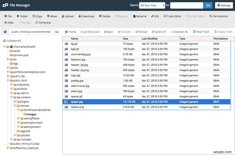This screenshot has height=155, width=235.
Task: Collapse the public_html folder
Action: tap(8, 80)
